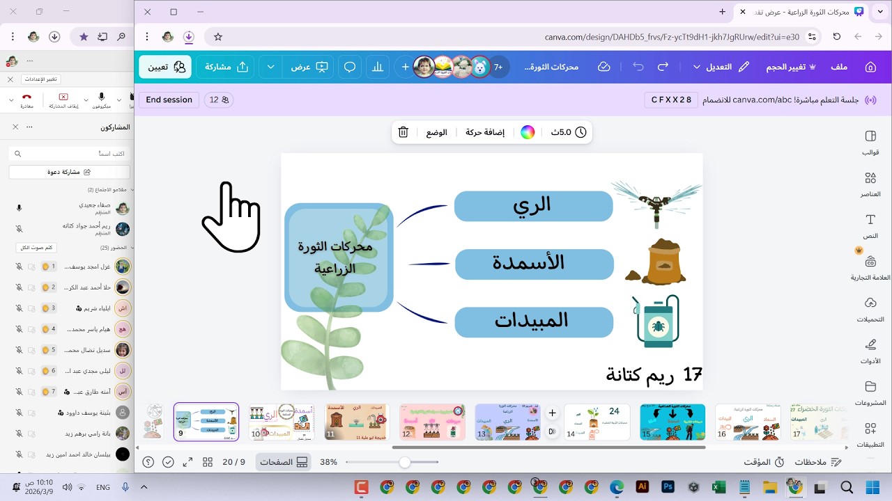
Task: Reload the Canva browser page
Action: 837,37
